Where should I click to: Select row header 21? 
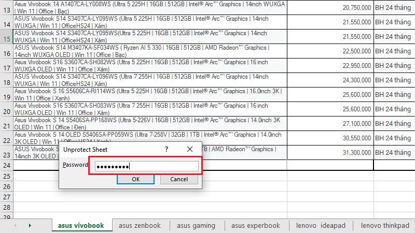click(7, 124)
